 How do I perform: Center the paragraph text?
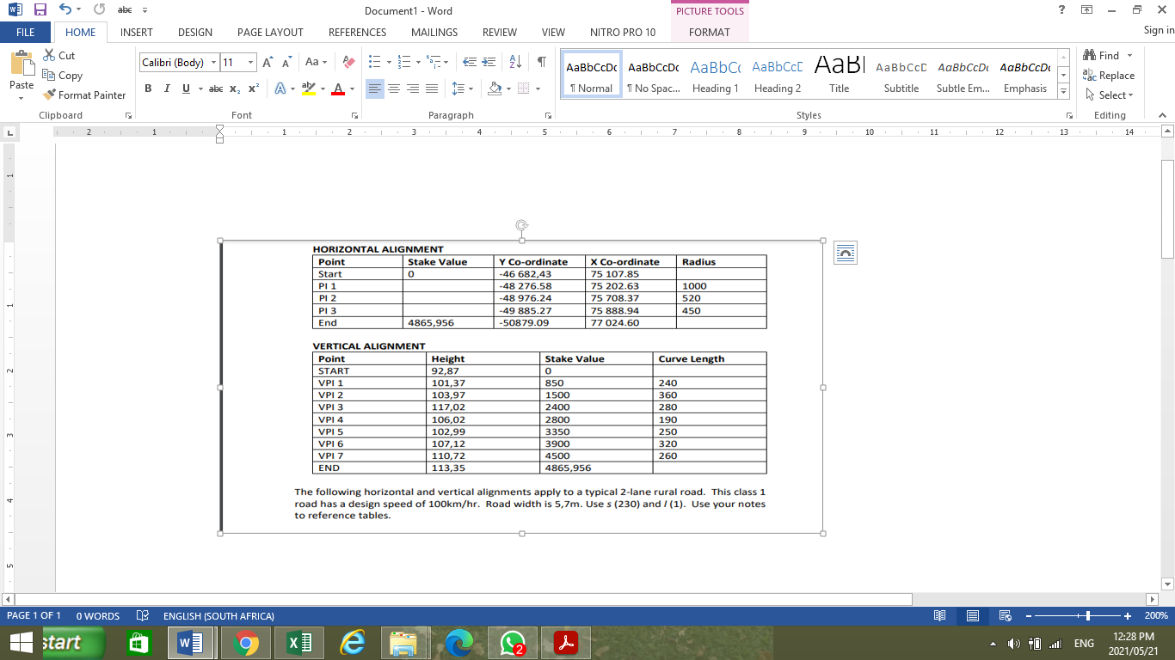[394, 89]
